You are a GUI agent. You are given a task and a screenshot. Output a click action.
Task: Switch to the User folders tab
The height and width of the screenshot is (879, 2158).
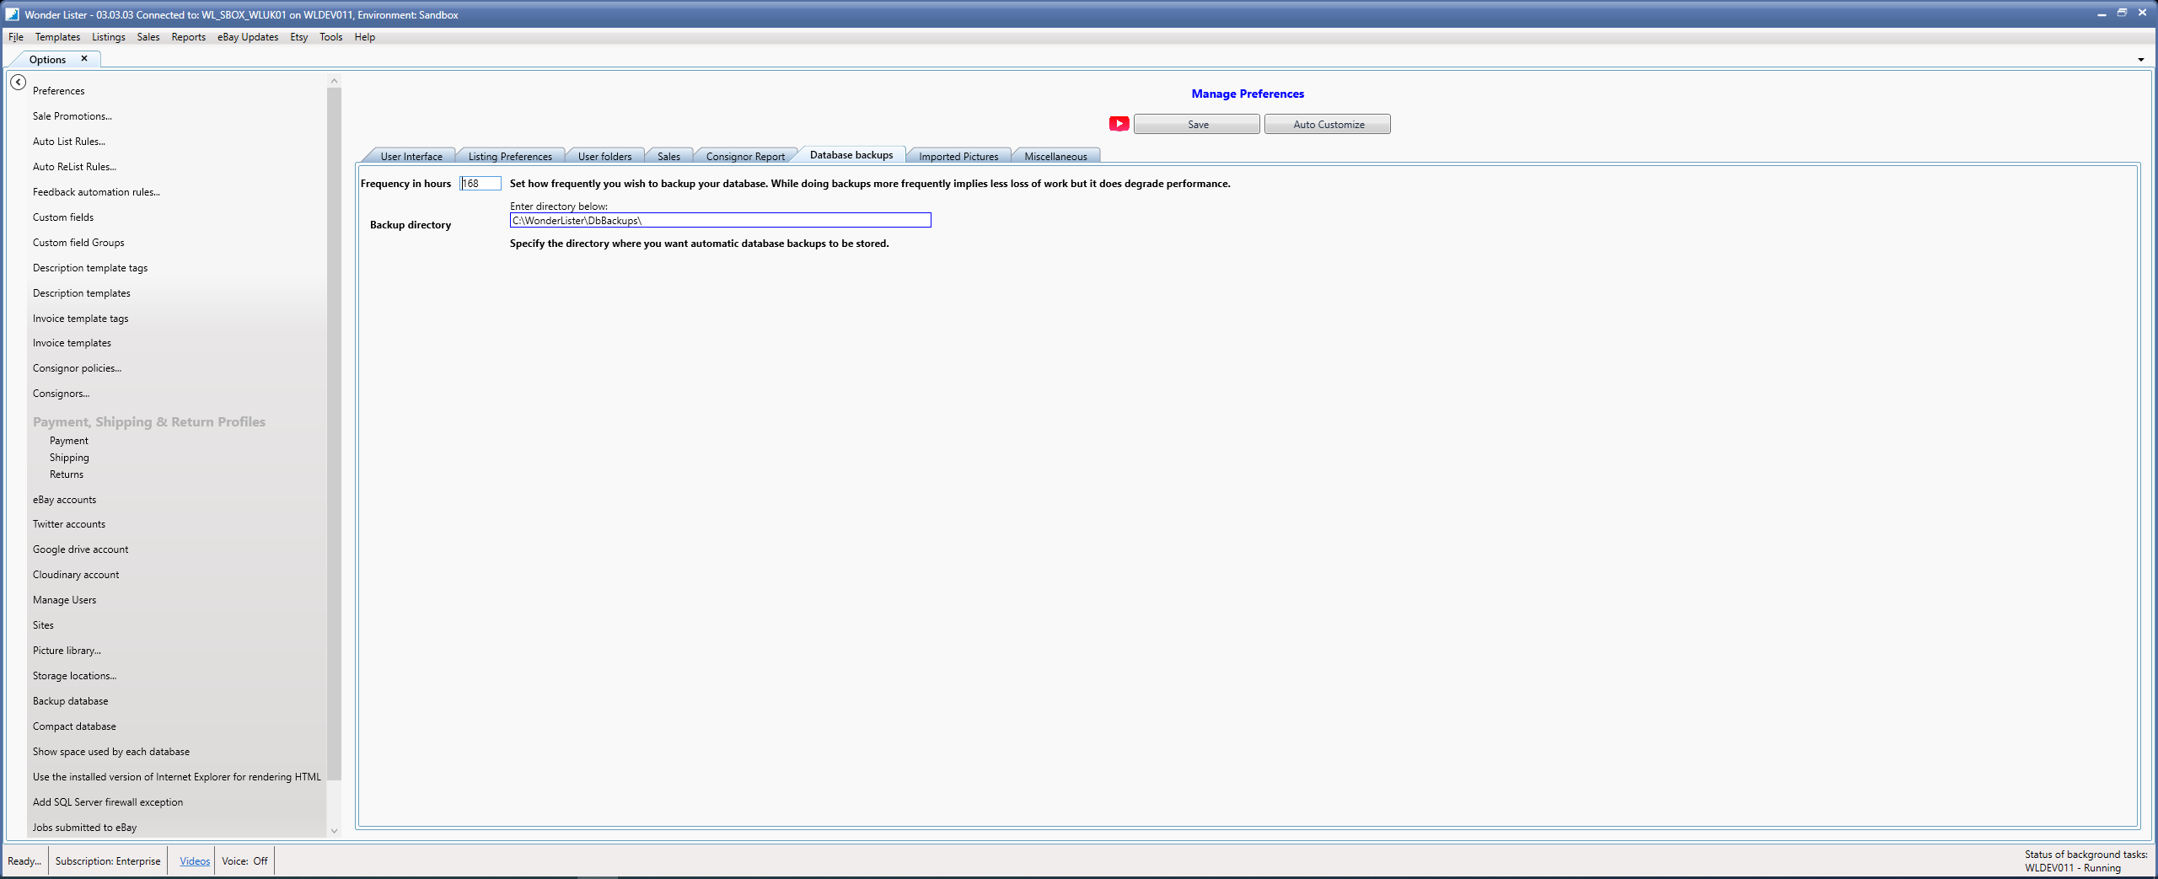pos(604,156)
